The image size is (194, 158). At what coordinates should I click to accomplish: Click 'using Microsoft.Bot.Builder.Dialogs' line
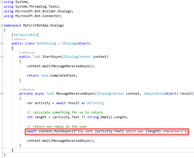click(39, 11)
